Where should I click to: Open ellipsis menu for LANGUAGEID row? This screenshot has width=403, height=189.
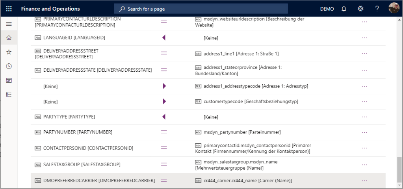[x=364, y=38]
